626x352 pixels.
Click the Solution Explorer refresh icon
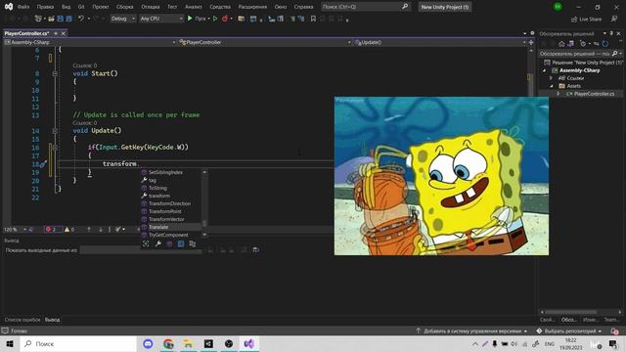click(x=605, y=43)
